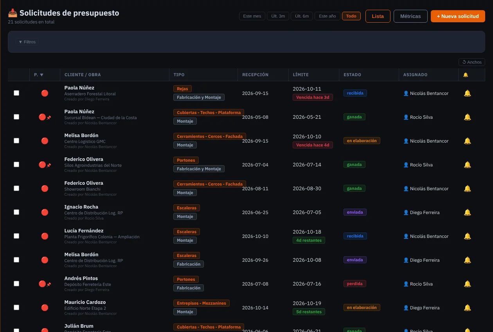Tick checkbox for Silos Agroindustrias del Norte
This screenshot has height=332, width=493.
[16, 164]
